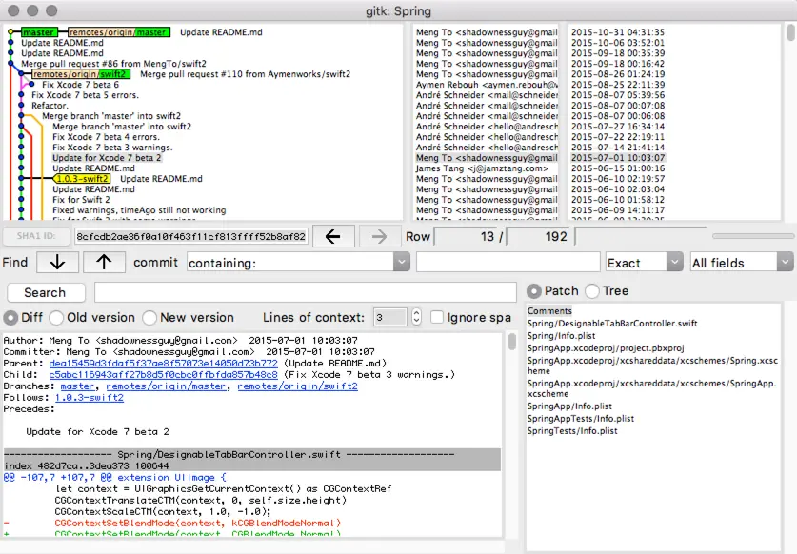This screenshot has width=797, height=554.
Task: Select commit 'Fix Xcode 7 beta 5 errors.'
Action: (x=85, y=95)
